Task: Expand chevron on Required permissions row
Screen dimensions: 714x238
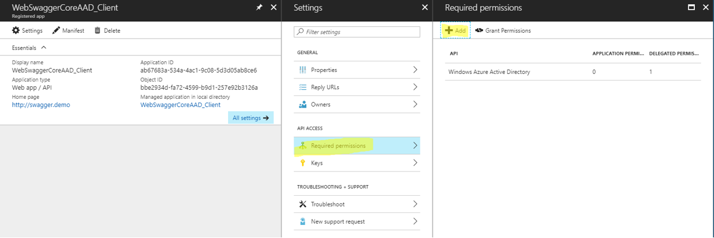Action: [415, 146]
